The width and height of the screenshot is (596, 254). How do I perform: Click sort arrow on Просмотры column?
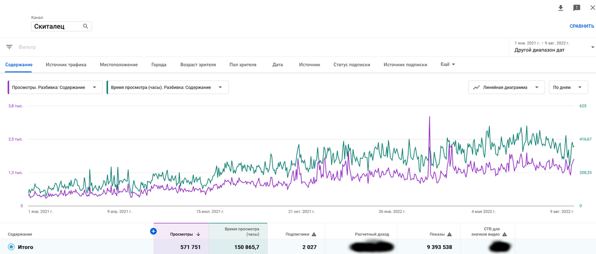point(199,234)
